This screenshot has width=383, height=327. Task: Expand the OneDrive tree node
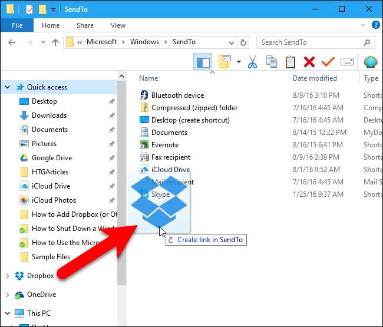8,295
